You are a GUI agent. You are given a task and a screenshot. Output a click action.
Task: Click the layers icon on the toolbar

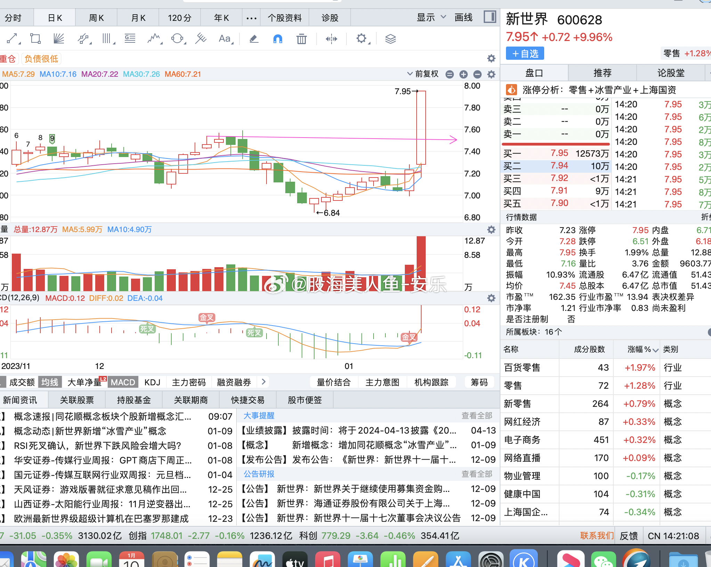[391, 39]
